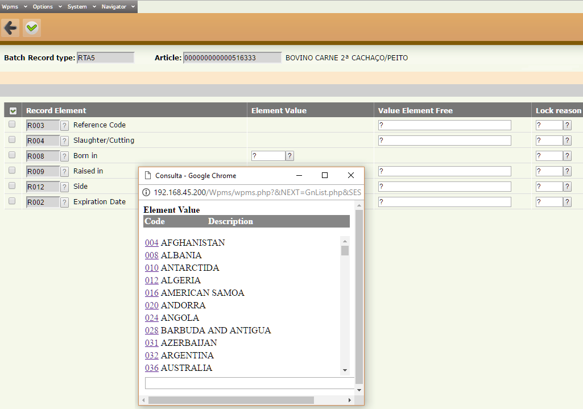
Task: Click Value Element Free field for Slaughter/Cutting
Action: (445, 141)
